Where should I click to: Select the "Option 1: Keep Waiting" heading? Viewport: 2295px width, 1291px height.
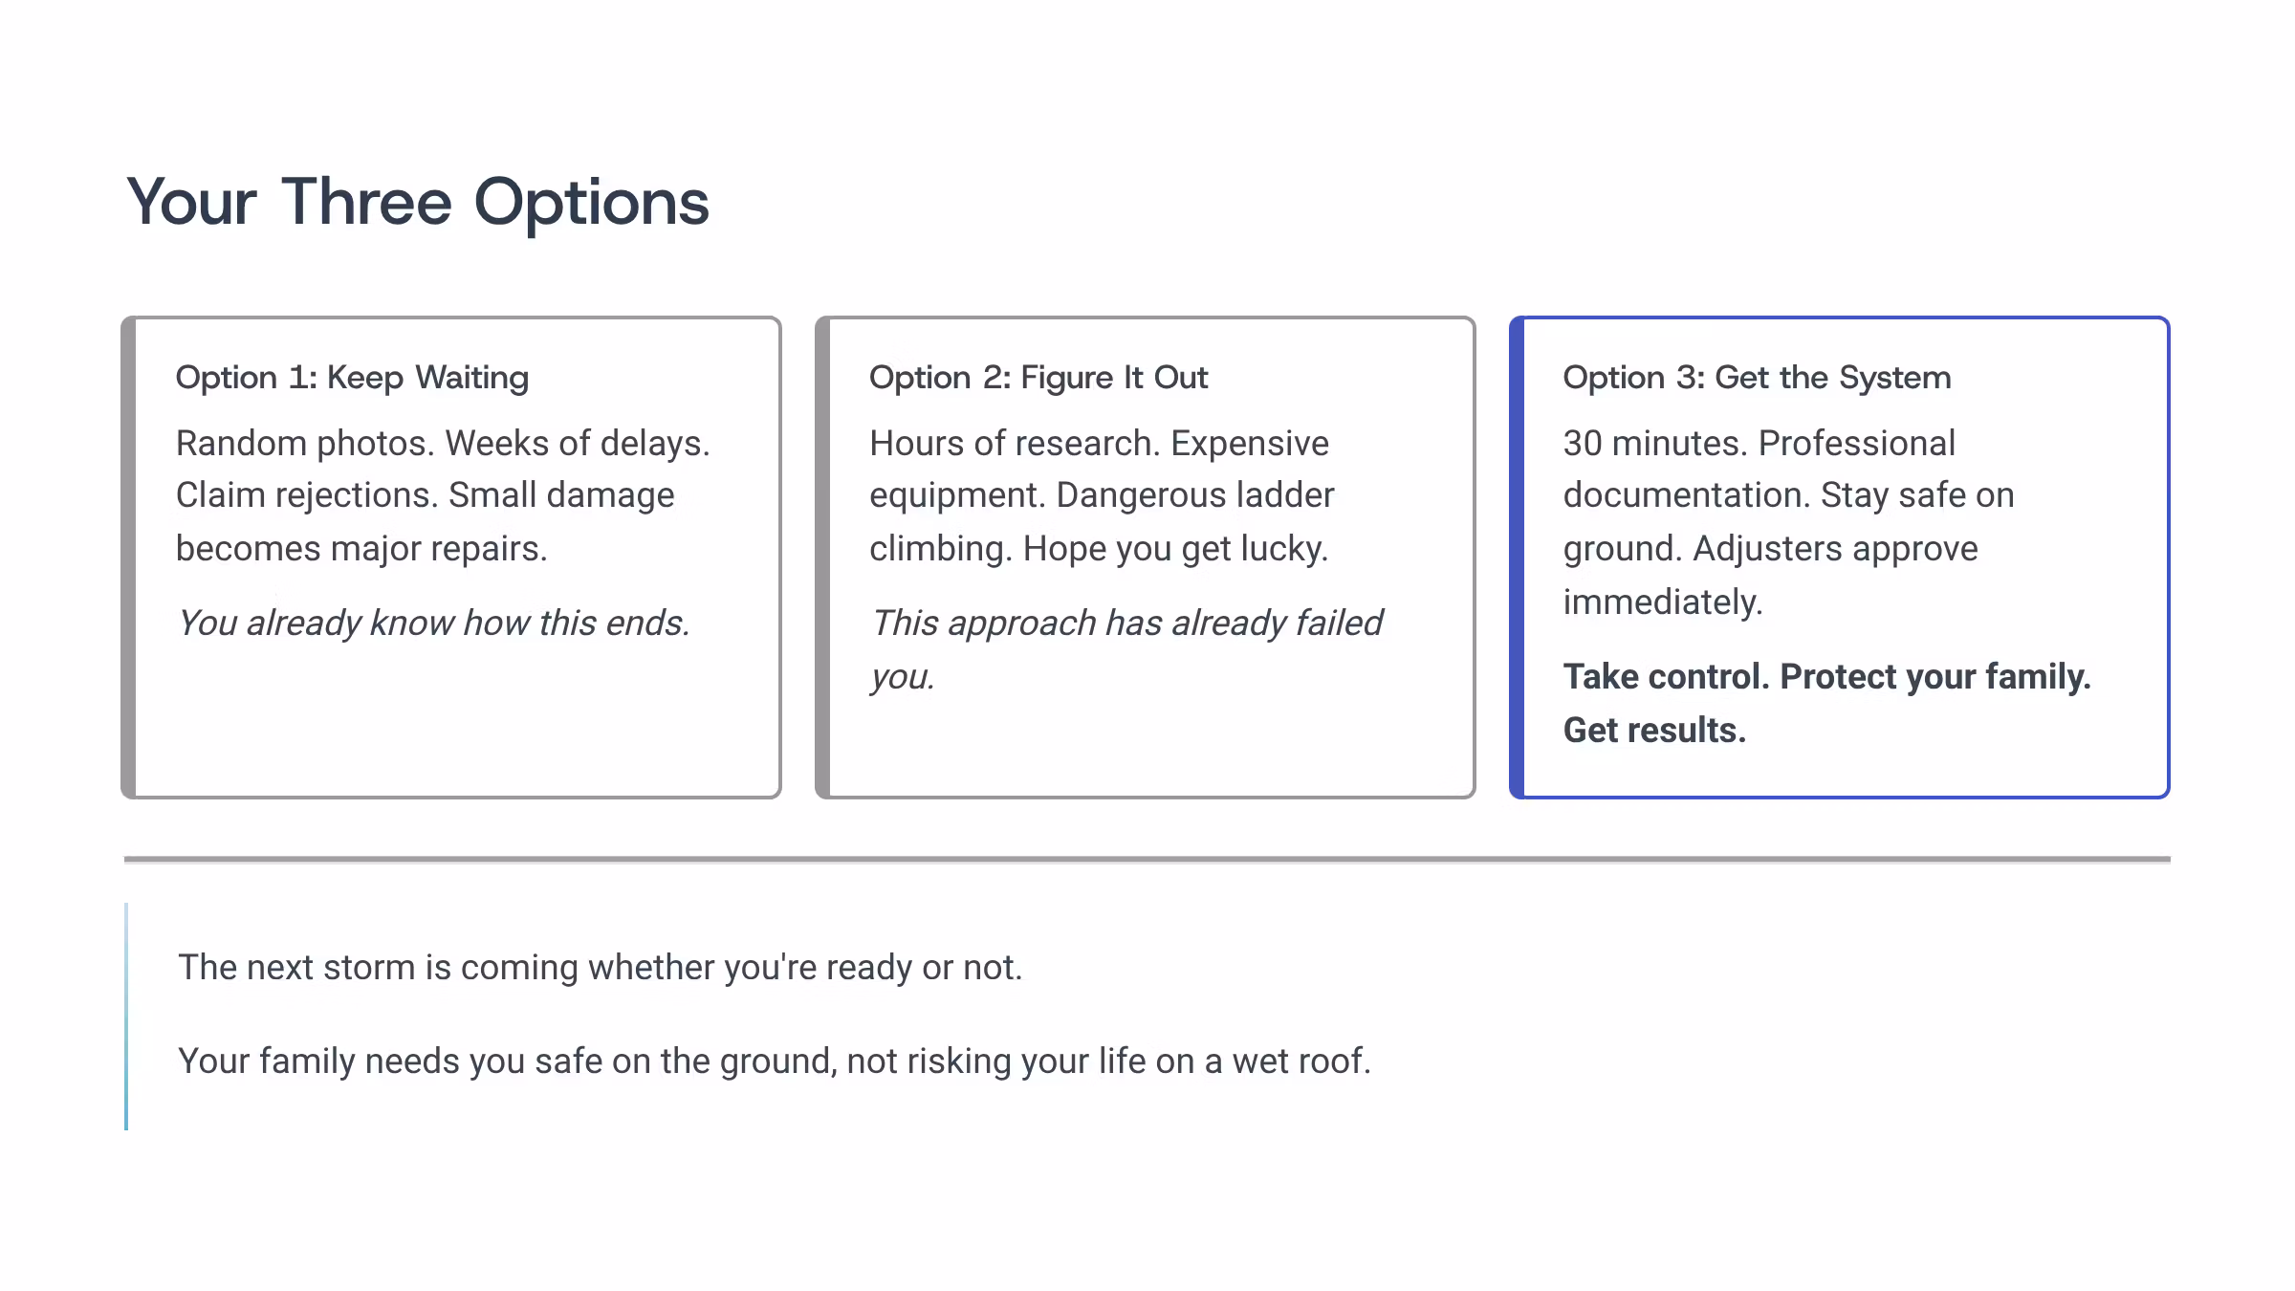(352, 378)
